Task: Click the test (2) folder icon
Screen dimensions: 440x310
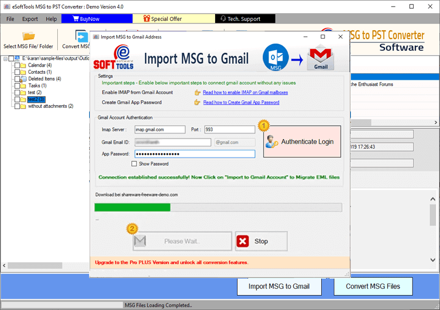Action: point(23,93)
